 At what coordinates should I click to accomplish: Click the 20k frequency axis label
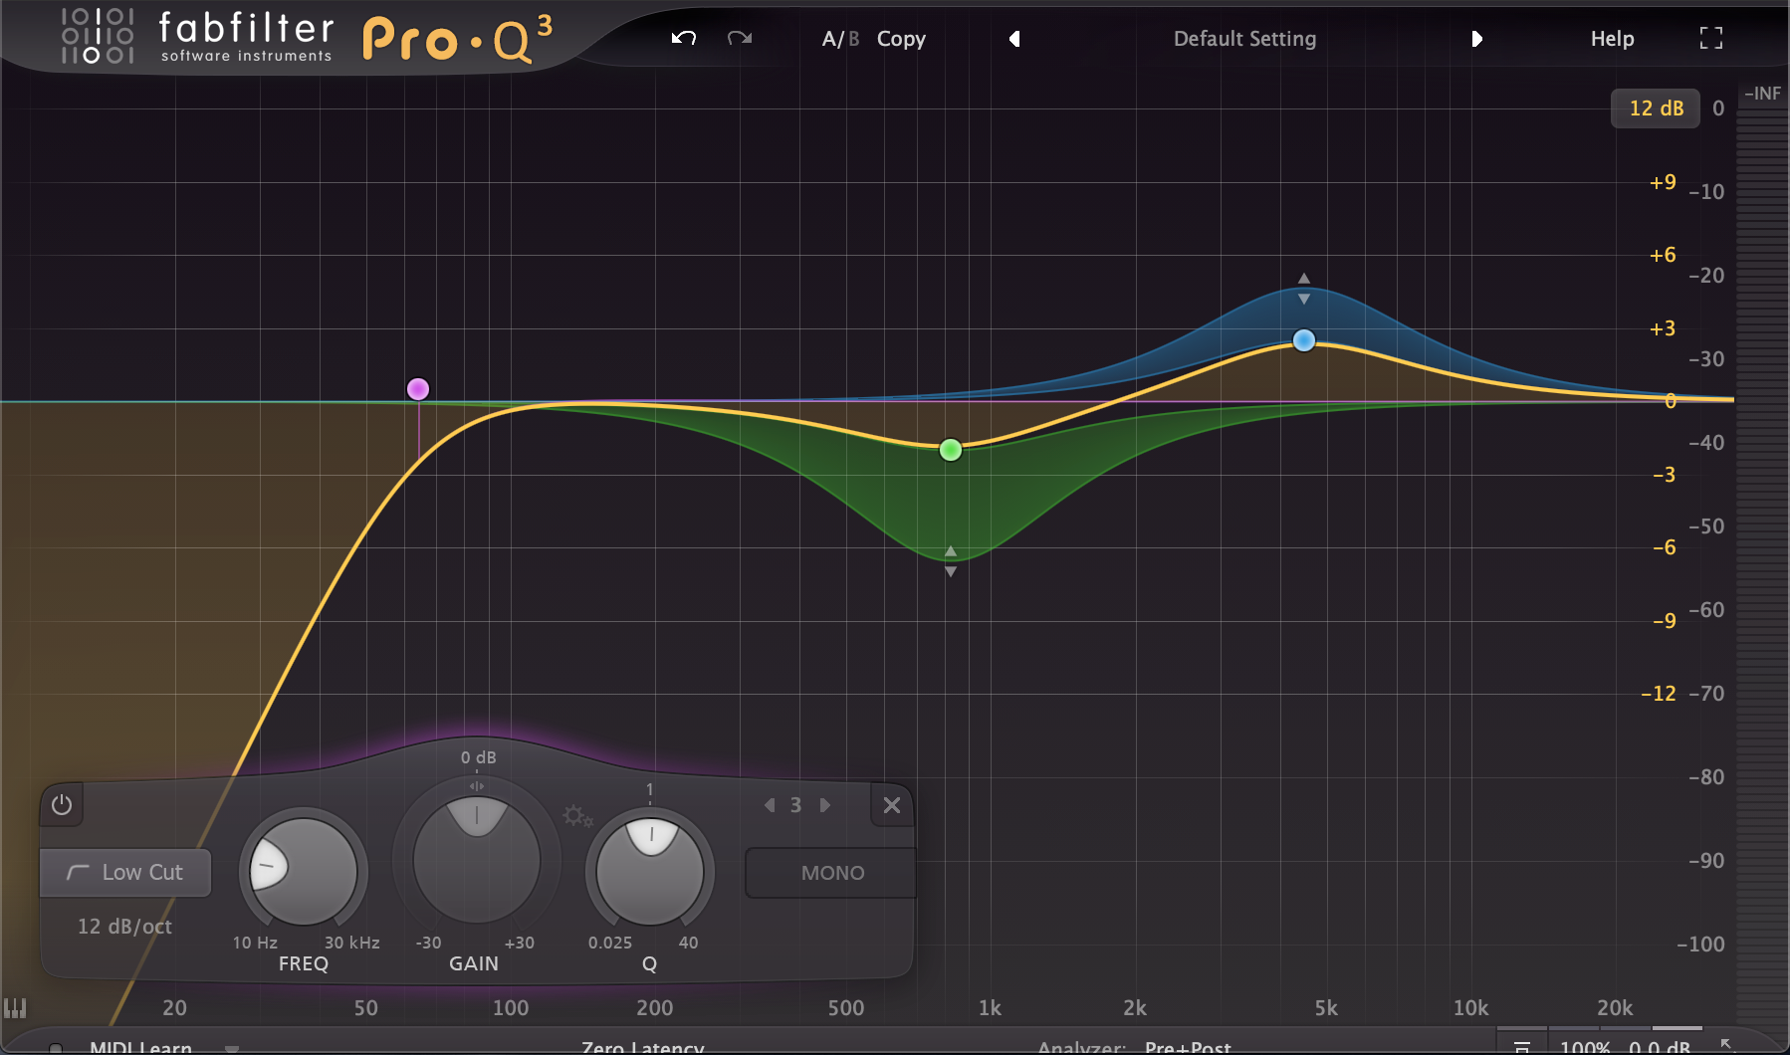(x=1615, y=1007)
